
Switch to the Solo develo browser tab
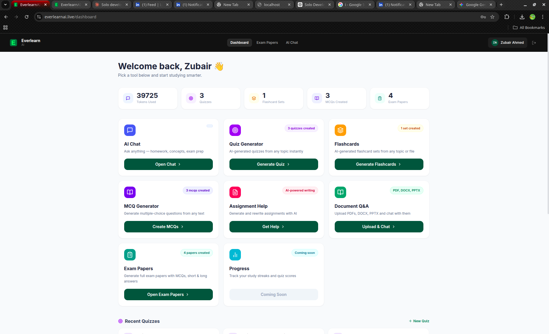click(111, 5)
